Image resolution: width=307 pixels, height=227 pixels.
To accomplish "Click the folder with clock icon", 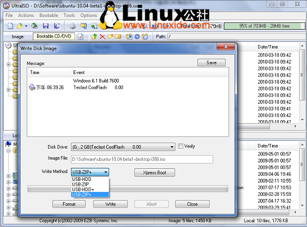I will click(x=145, y=37).
